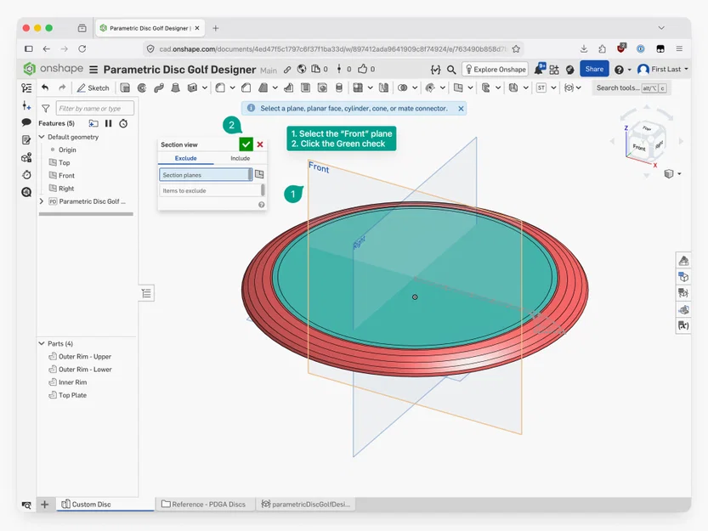Dismiss the blue info message
Image resolution: width=708 pixels, height=531 pixels.
[x=461, y=109]
